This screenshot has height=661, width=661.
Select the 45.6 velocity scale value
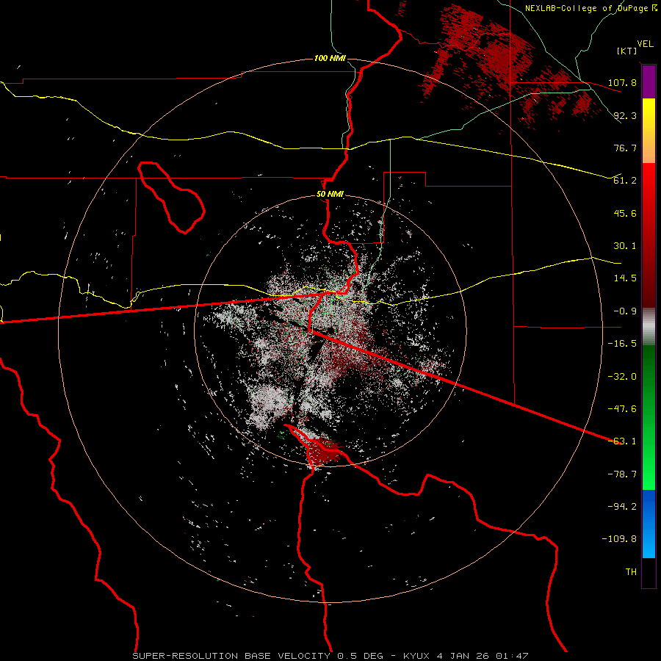point(625,213)
